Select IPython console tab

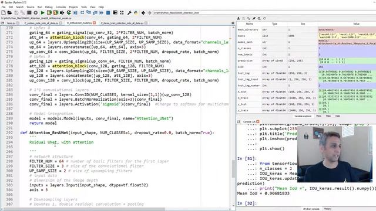pyautogui.click(x=311, y=209)
